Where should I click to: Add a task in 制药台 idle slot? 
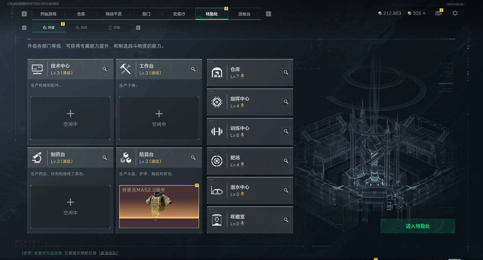pos(70,207)
